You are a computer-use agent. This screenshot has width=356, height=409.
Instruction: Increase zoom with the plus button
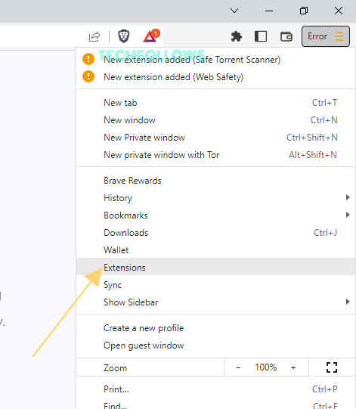[x=293, y=367]
